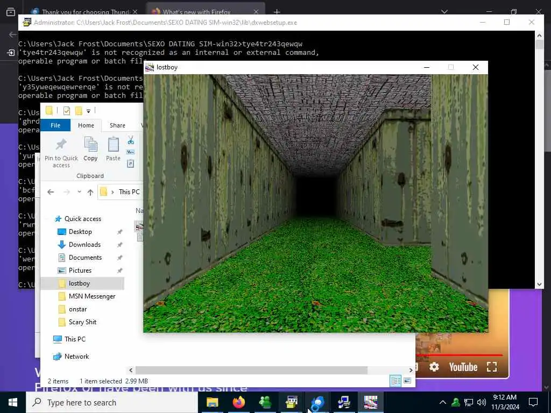Screen dimensions: 551x413
Task: Select the Share ribbon tab
Action: click(x=117, y=125)
